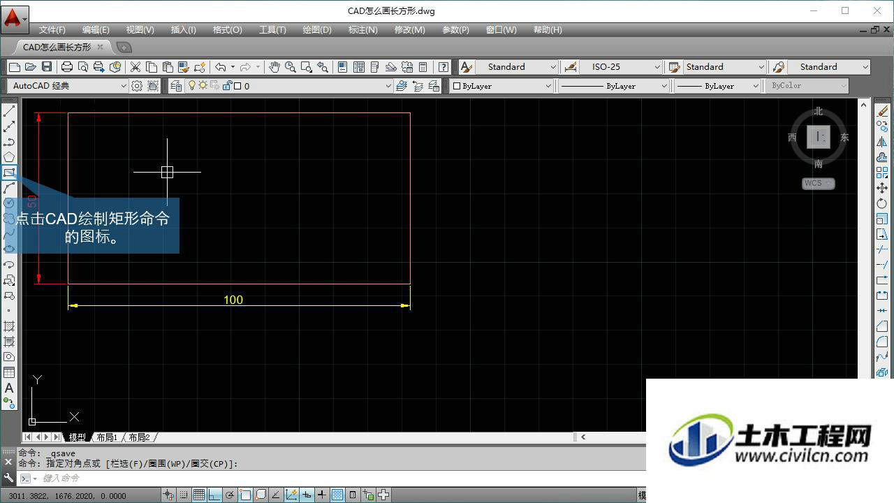Viewport: 894px width, 503px height.
Task: Toggle Grid display in status bar
Action: tap(199, 495)
